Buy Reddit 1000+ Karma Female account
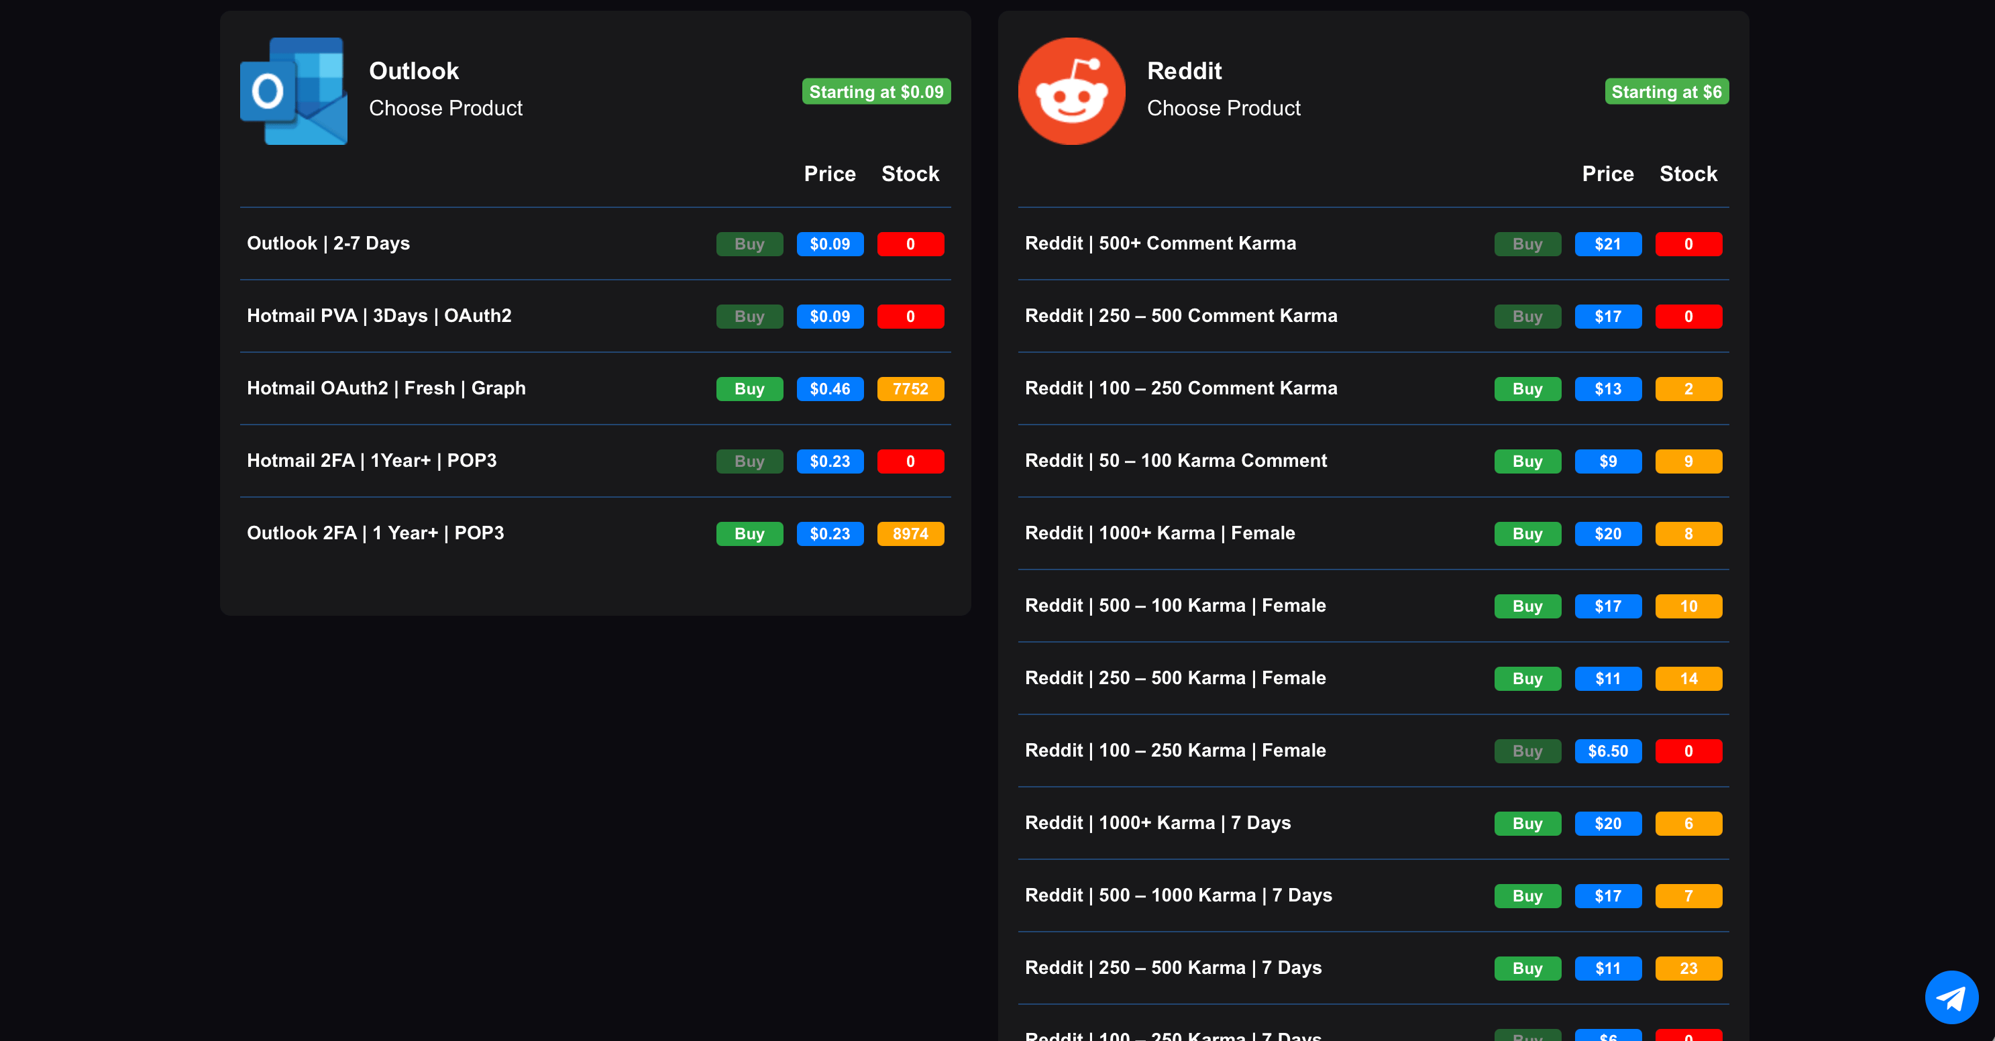The image size is (1995, 1041). pos(1527,534)
